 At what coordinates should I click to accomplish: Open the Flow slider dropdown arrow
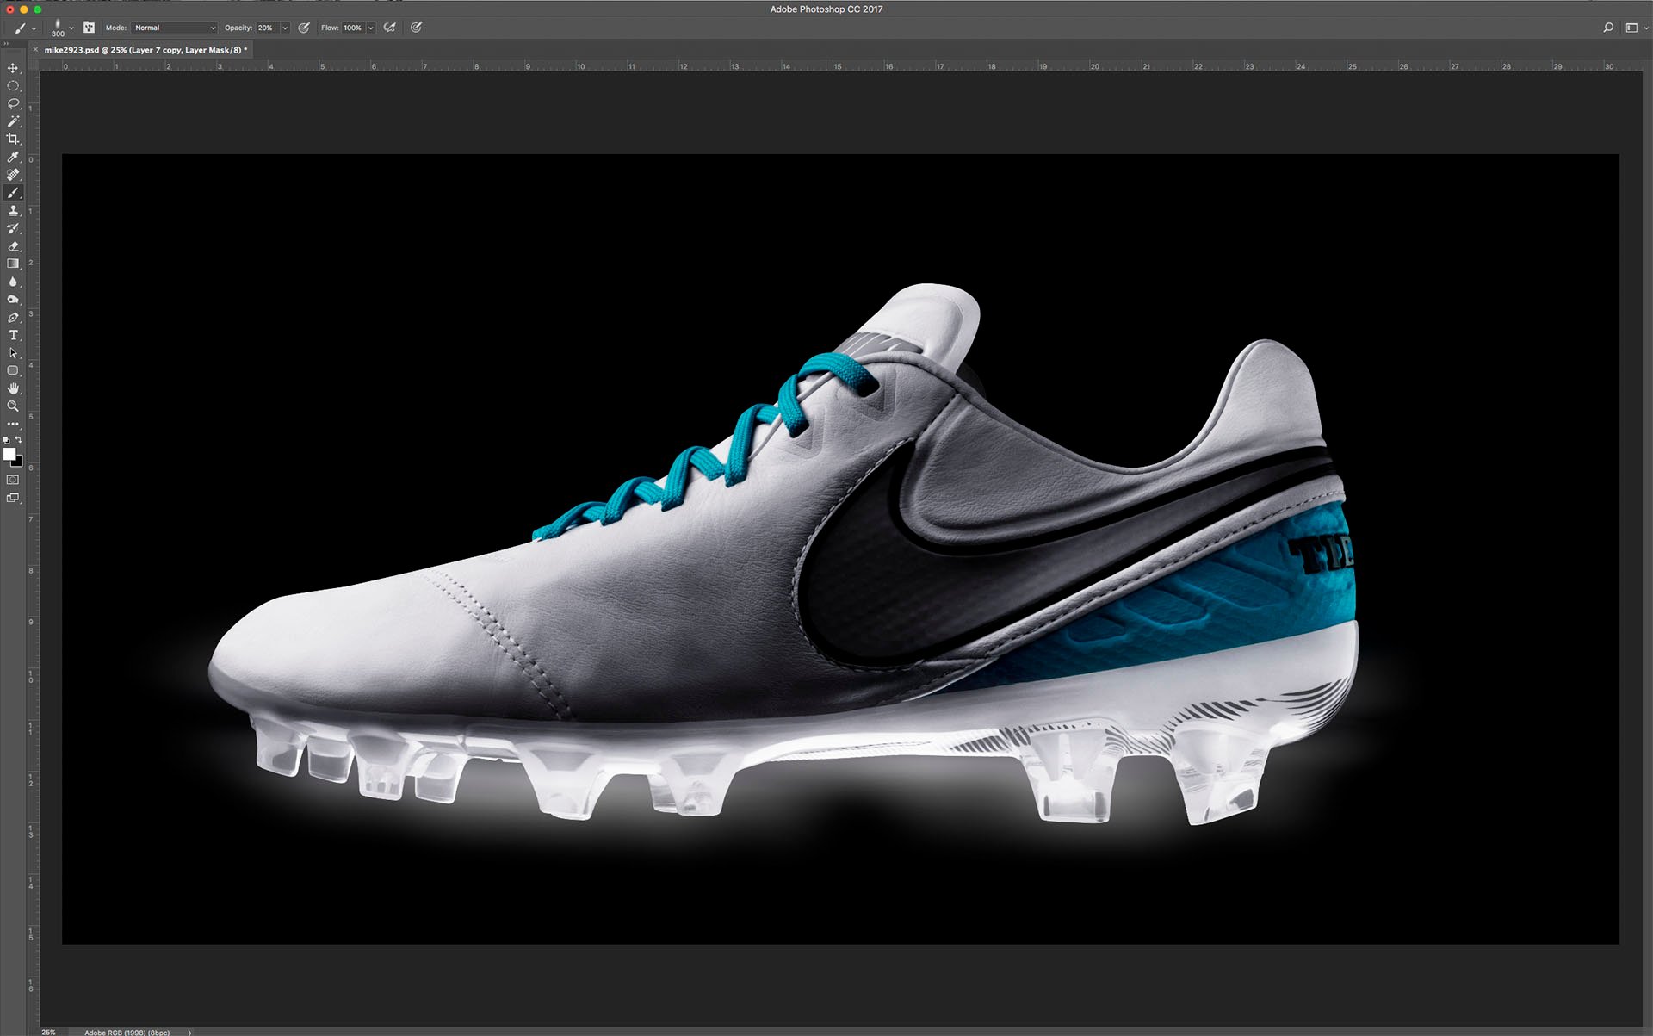coord(371,28)
